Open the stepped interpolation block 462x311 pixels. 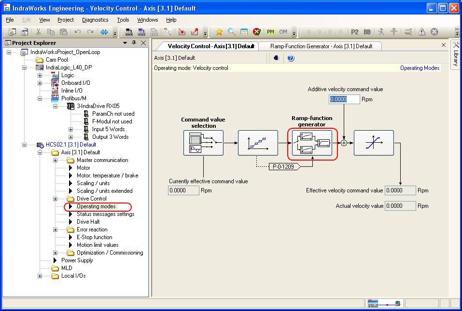click(x=258, y=143)
